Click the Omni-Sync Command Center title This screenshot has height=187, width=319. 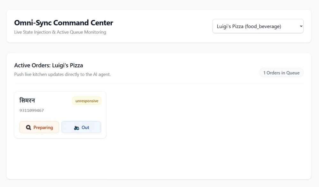coord(63,23)
